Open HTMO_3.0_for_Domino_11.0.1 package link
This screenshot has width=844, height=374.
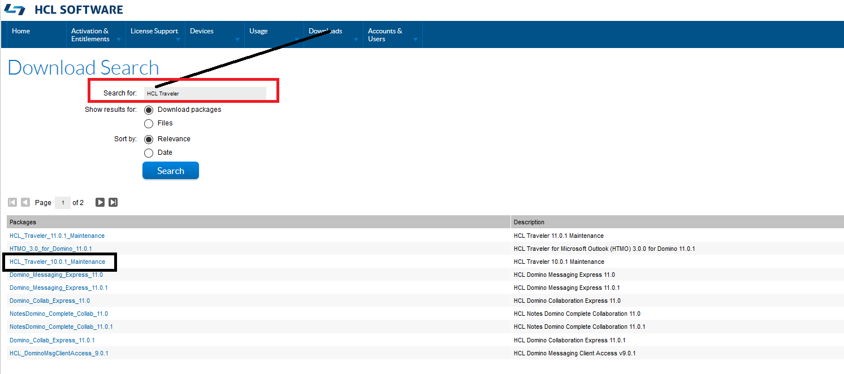click(x=51, y=249)
